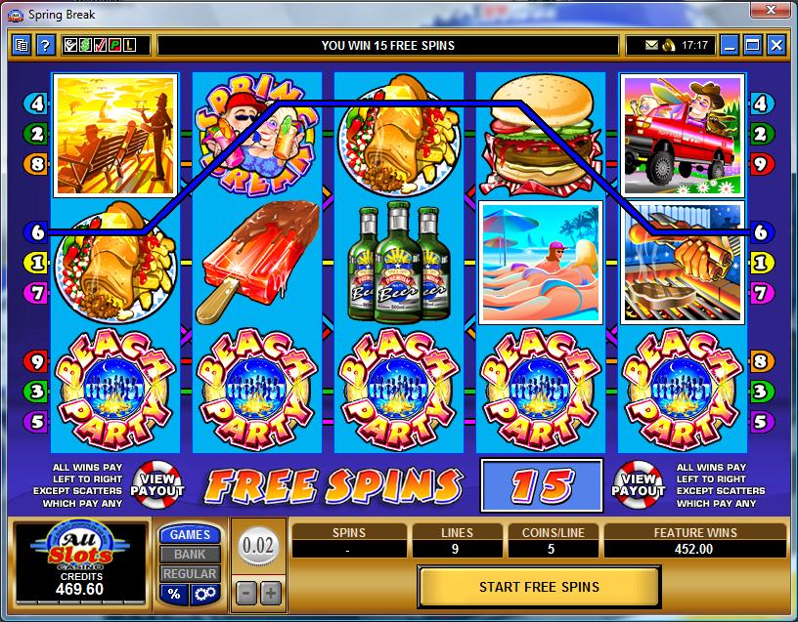Switch to the Bank tab
The height and width of the screenshot is (622, 798).
[191, 555]
